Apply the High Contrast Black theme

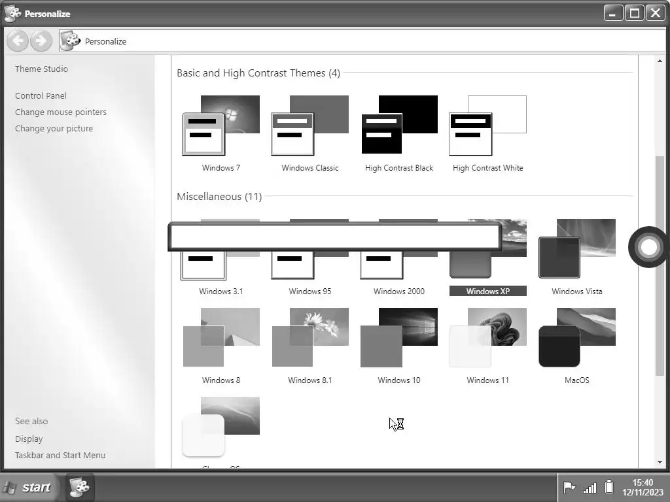[399, 125]
